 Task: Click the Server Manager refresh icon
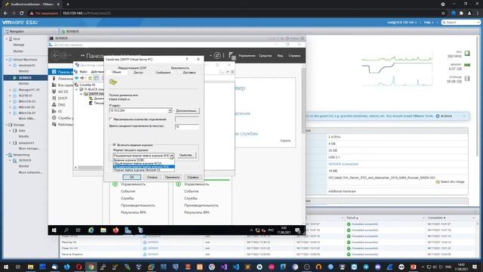217,55
